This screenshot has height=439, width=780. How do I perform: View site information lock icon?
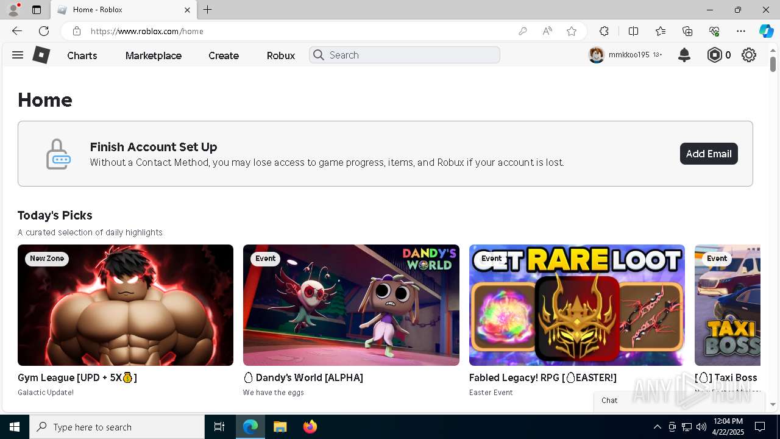click(76, 31)
